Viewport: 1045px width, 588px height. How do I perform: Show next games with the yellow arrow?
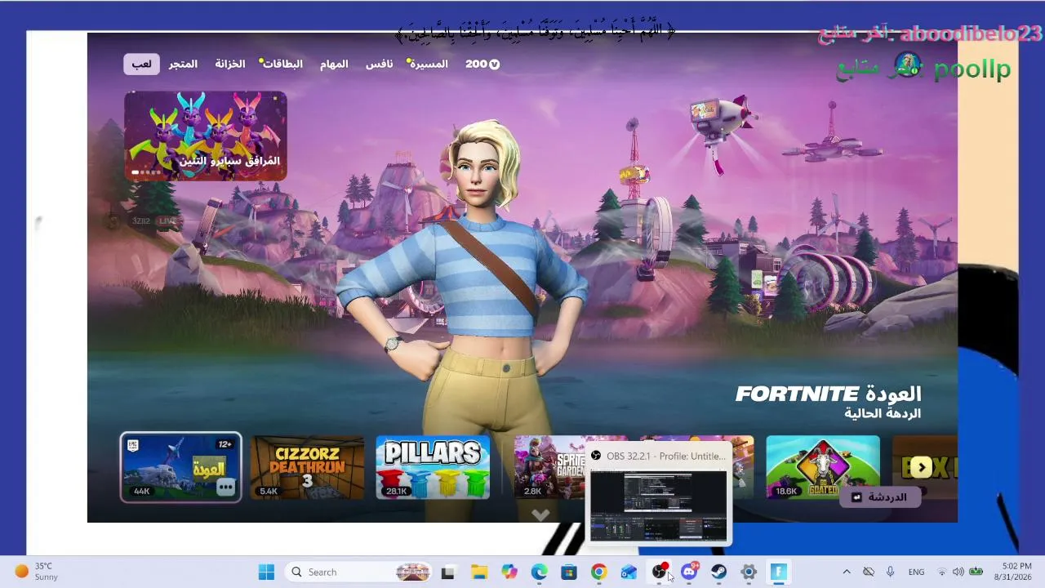point(921,467)
